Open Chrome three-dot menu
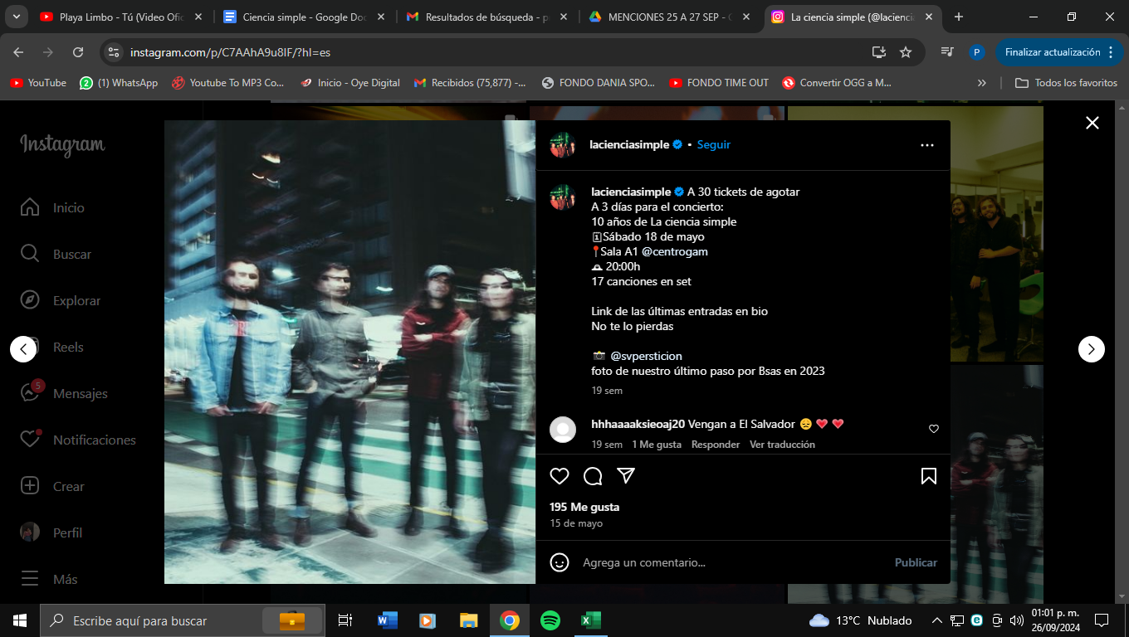The width and height of the screenshot is (1129, 637). pos(1109,52)
